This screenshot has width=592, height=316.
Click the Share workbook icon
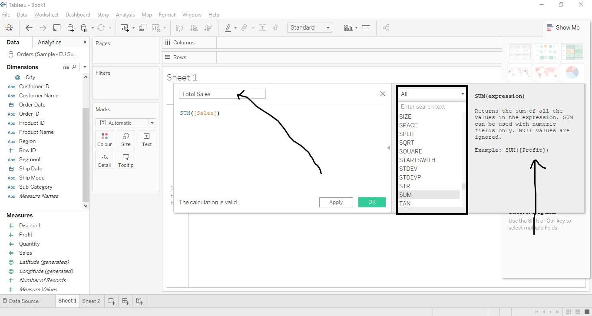tap(386, 28)
